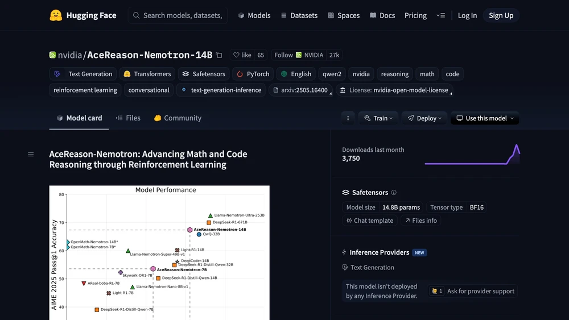Open the table of contents hamburger icon
Image resolution: width=569 pixels, height=320 pixels.
(x=31, y=155)
